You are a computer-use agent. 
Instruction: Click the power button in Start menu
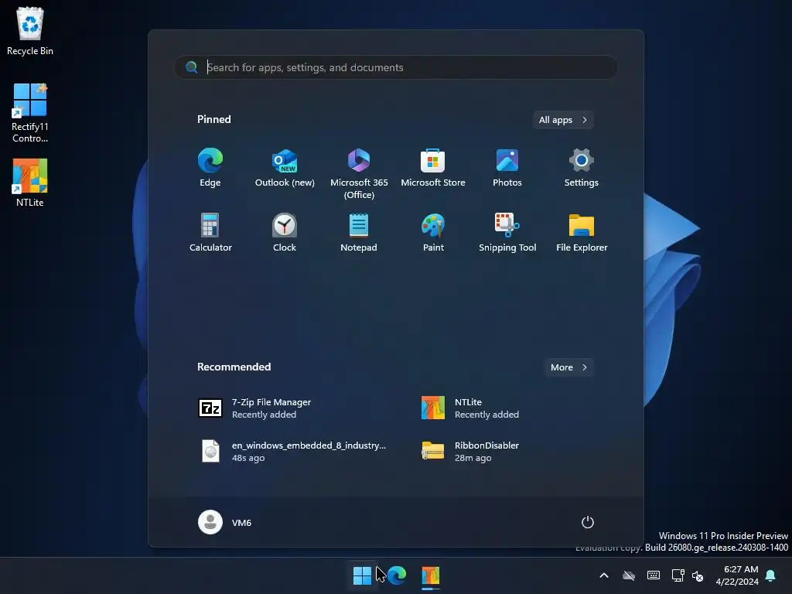pos(587,522)
